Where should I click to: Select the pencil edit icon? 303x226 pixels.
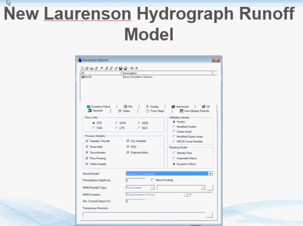pos(106,68)
